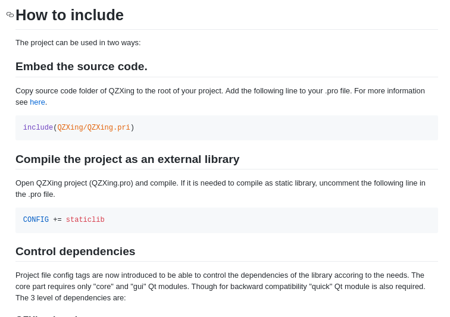The image size is (450, 317).
Task: Click the orange QZXing/QZXing.pri path in the code
Action: click(93, 128)
